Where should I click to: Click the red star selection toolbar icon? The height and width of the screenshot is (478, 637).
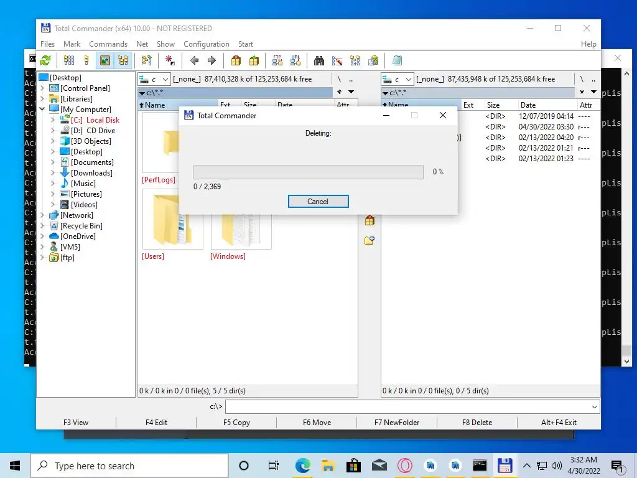pos(170,60)
